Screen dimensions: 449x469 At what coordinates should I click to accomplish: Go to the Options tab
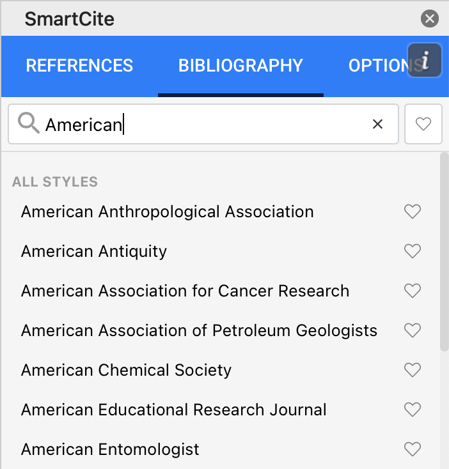pyautogui.click(x=377, y=66)
